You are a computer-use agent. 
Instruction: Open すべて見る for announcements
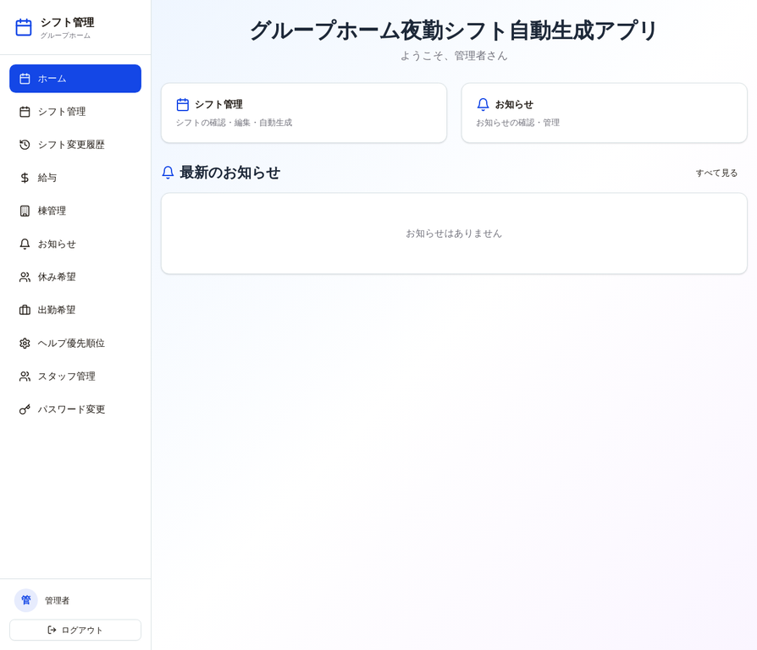pyautogui.click(x=716, y=172)
